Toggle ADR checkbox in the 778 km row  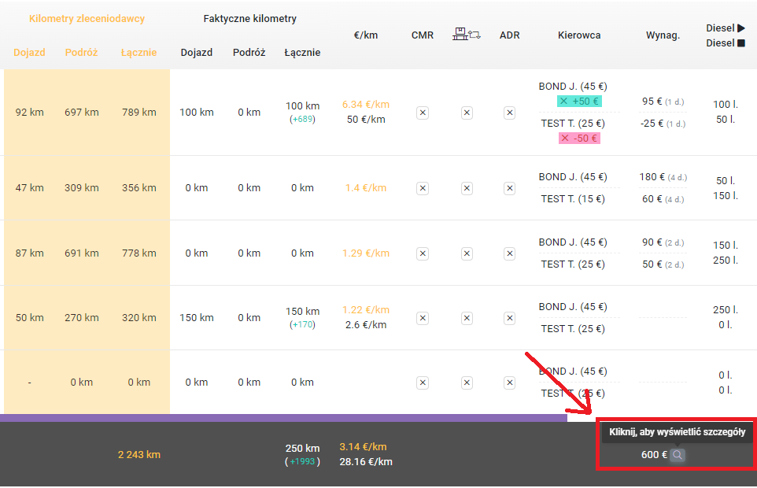coord(509,254)
